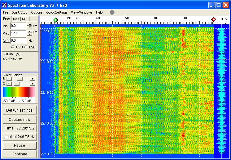
Task: Pause the spectrogram display
Action: tap(20, 146)
